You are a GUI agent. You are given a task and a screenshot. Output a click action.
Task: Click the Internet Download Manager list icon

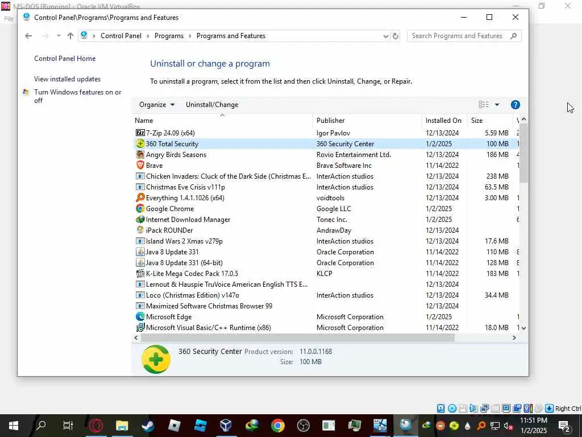click(140, 219)
